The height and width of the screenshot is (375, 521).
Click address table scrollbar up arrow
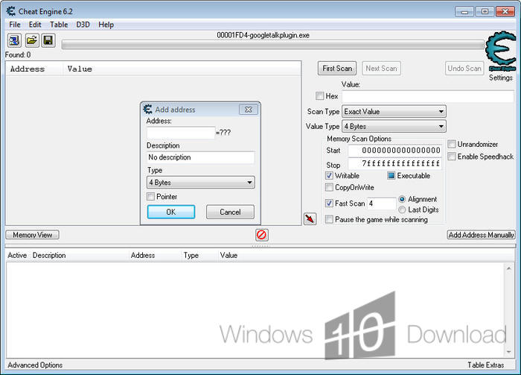tap(508, 268)
